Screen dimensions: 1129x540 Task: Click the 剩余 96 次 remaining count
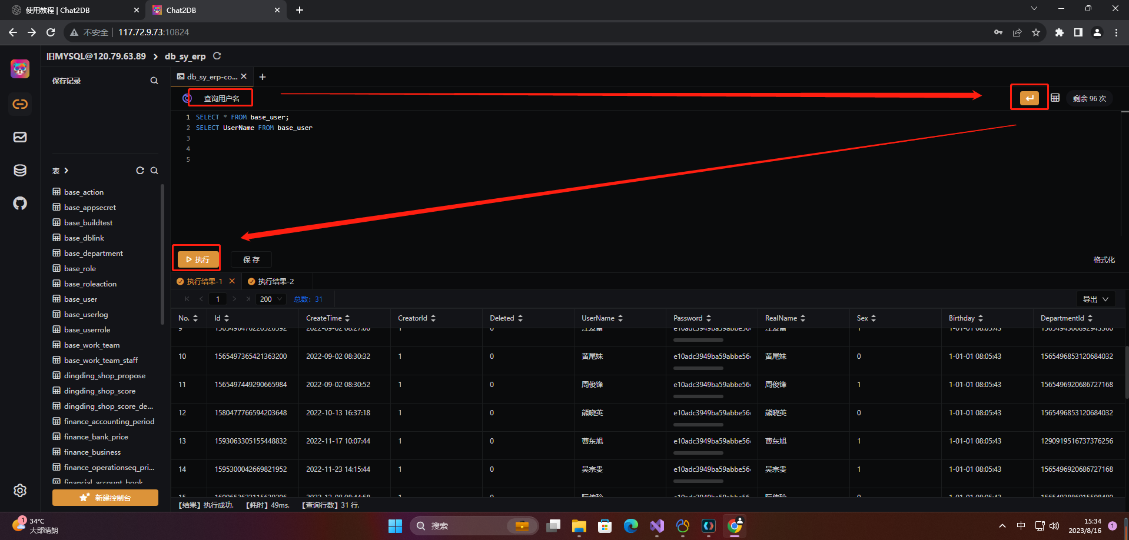pyautogui.click(x=1089, y=98)
